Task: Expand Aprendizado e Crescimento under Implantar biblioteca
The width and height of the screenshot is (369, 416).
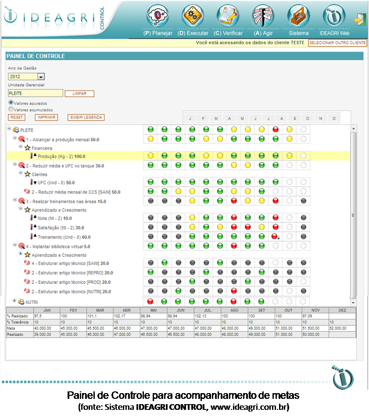Action: (21, 253)
